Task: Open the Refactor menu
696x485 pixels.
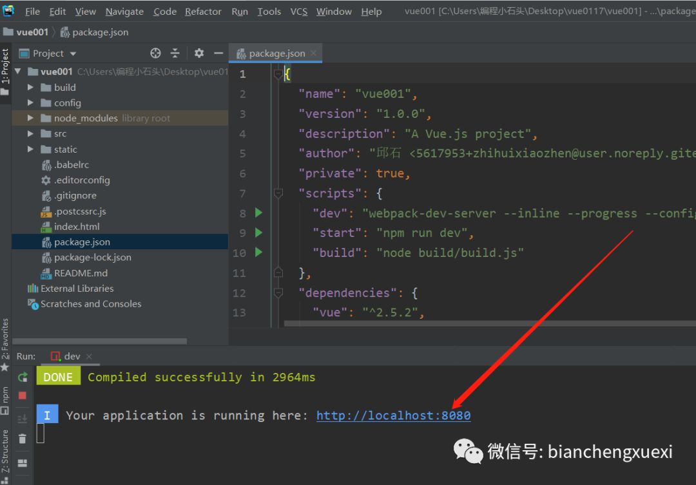Action: pos(203,11)
